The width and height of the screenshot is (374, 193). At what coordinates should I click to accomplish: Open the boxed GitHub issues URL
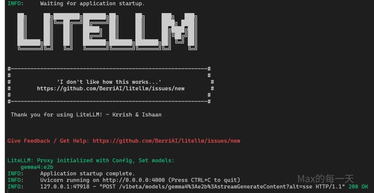111,88
